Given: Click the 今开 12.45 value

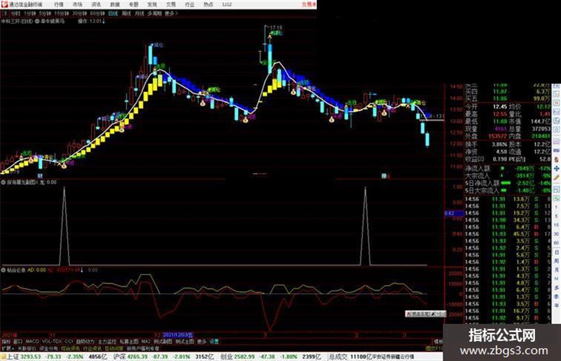Looking at the screenshot, I should pos(500,107).
